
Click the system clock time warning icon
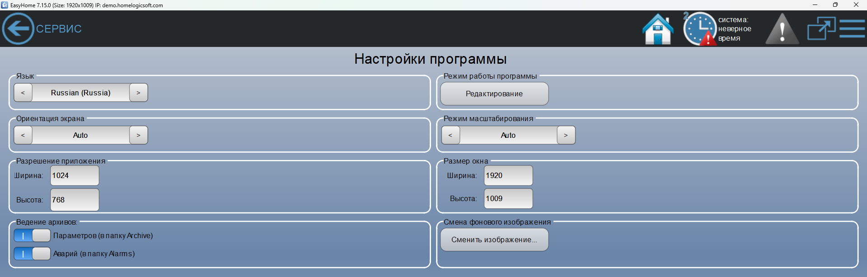[700, 29]
